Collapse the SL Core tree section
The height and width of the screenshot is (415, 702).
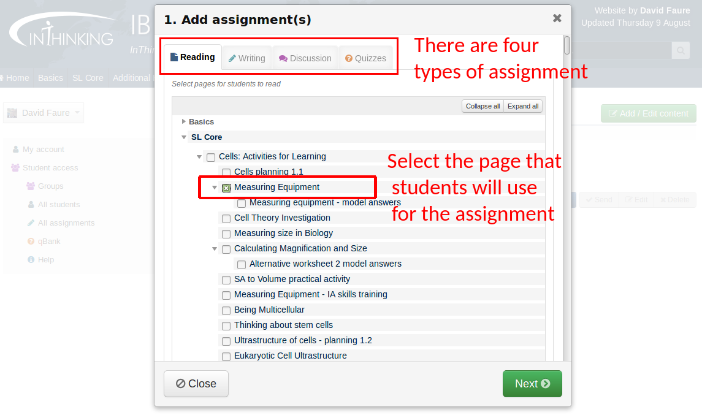coord(184,137)
